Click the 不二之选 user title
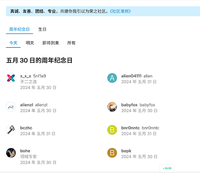This screenshot has height=173, width=200. (x=28, y=82)
